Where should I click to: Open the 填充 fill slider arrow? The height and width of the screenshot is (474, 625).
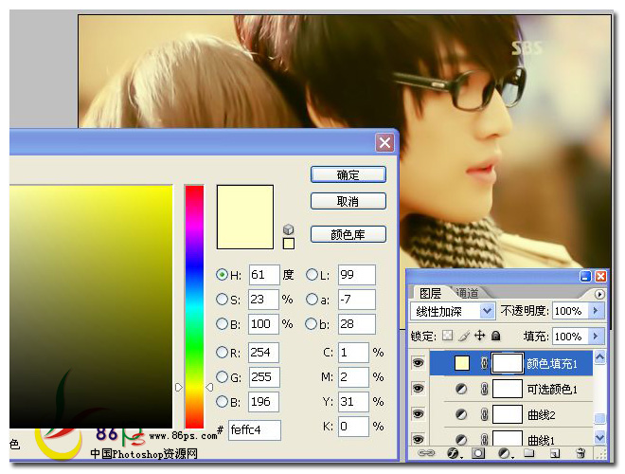tap(596, 336)
